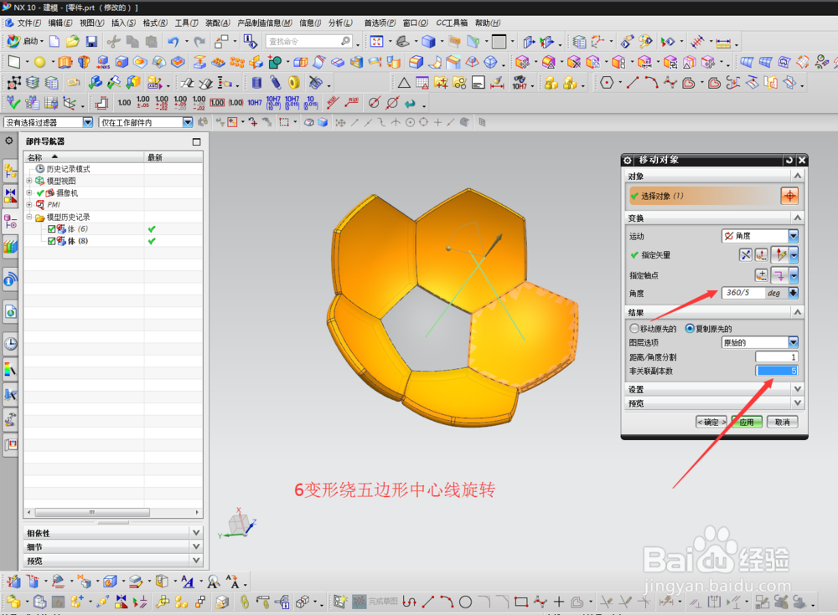Select the PMI tree item
Screen dimensions: 838x615
point(54,204)
